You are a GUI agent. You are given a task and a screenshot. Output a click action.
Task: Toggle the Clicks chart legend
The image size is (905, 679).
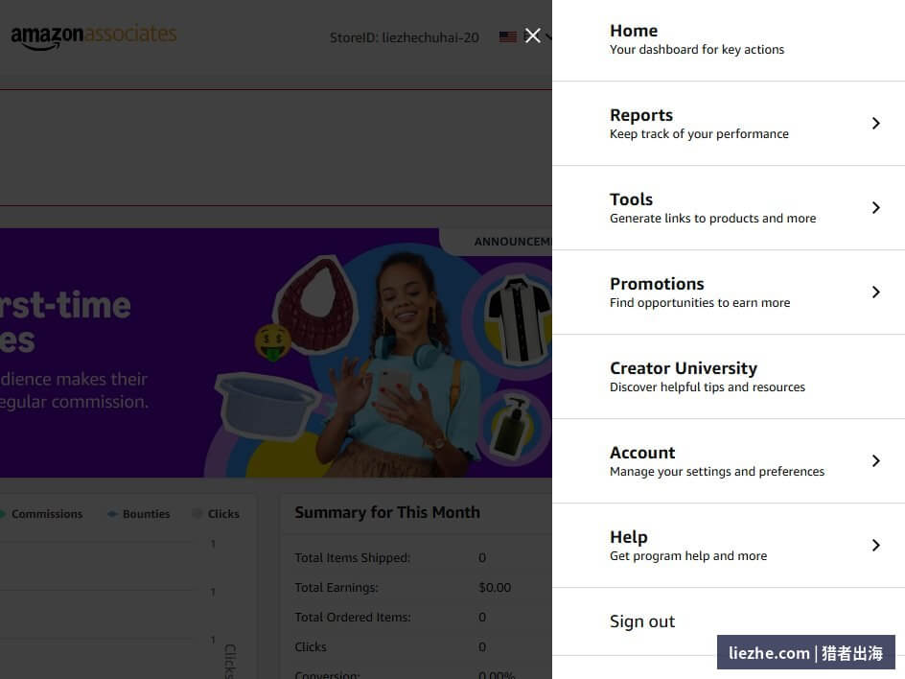pyautogui.click(x=216, y=513)
